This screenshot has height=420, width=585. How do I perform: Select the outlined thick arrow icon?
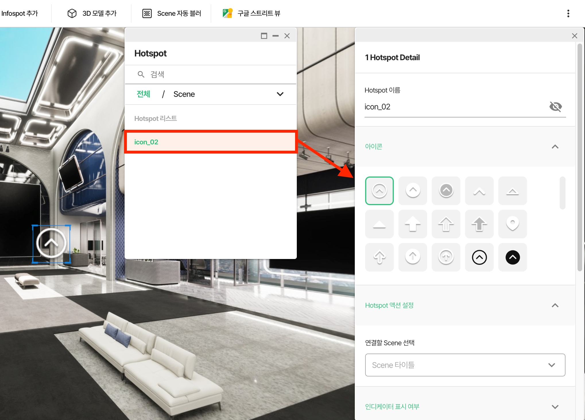(446, 224)
